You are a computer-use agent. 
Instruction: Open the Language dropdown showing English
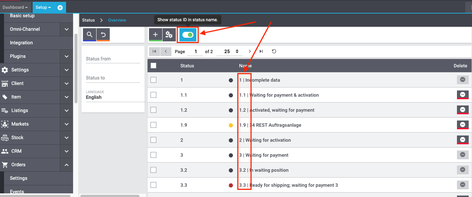112,97
